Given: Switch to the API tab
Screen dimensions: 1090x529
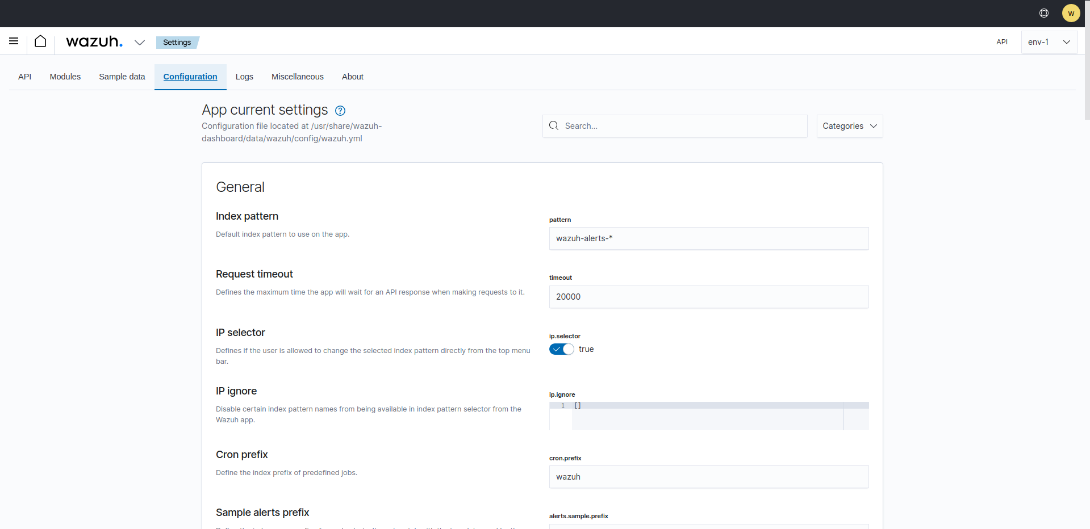Looking at the screenshot, I should coord(24,77).
